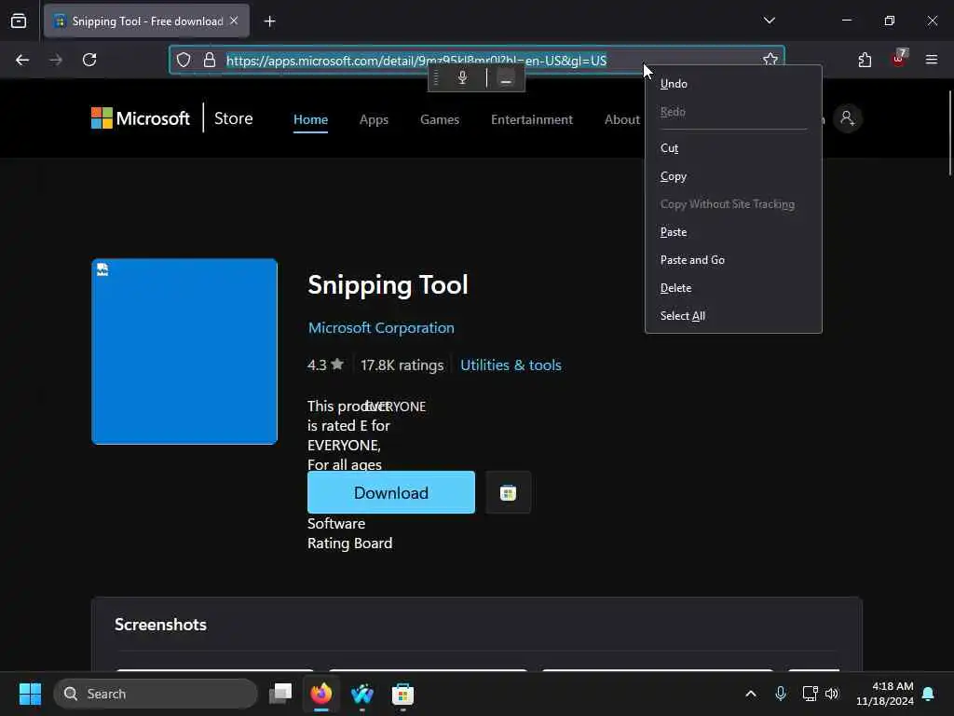Click the Download button
The image size is (954, 716).
[391, 492]
